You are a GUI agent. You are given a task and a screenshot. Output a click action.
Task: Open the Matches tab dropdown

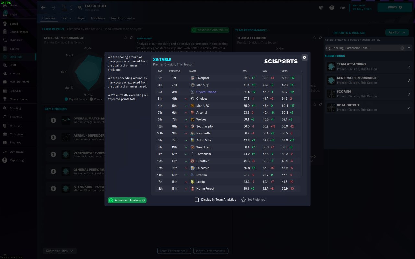tap(98, 18)
